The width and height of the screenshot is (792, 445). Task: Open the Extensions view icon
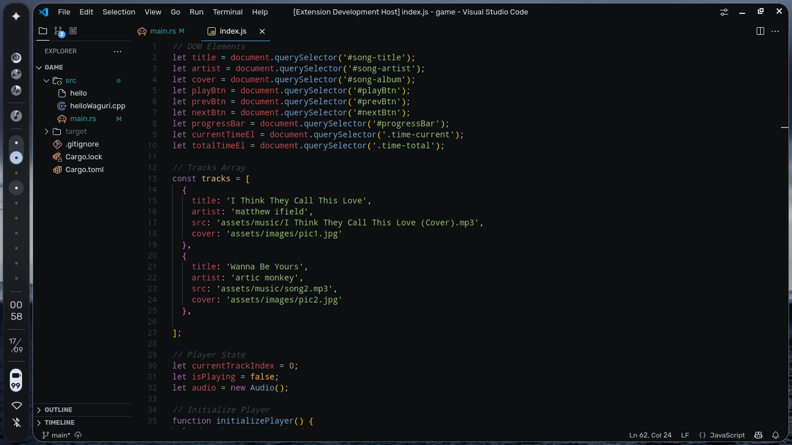[x=73, y=31]
